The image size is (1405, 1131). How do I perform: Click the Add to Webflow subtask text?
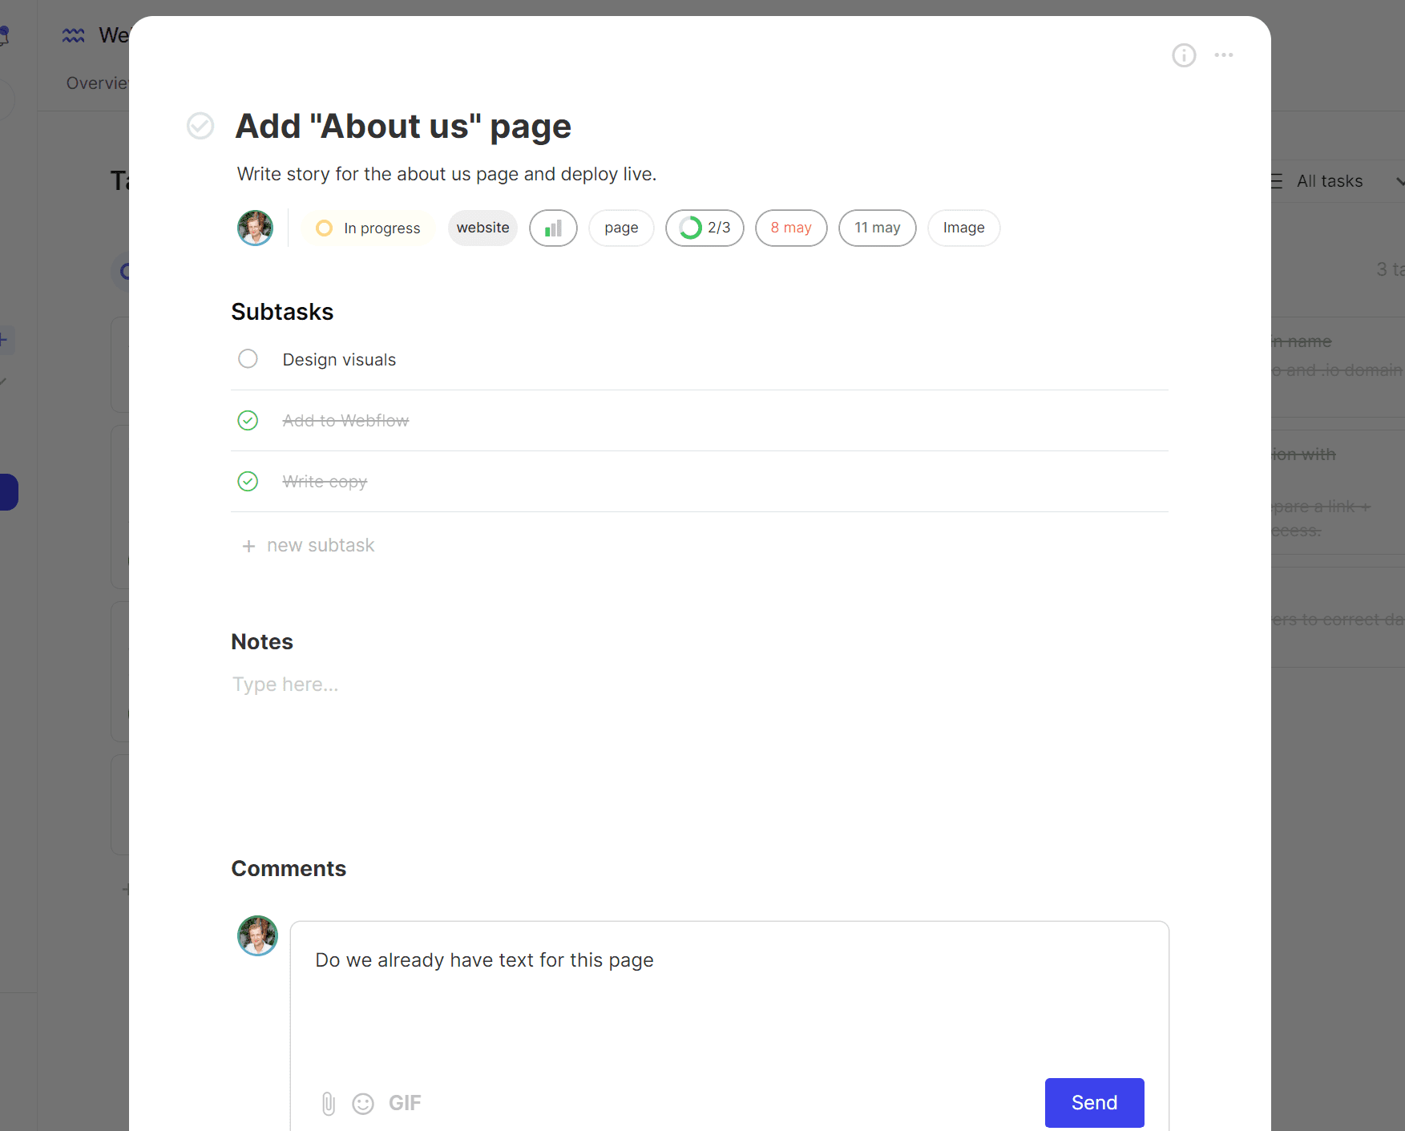click(x=345, y=421)
